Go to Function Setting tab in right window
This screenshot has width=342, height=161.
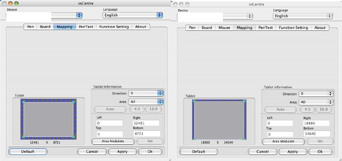pyautogui.click(x=293, y=28)
